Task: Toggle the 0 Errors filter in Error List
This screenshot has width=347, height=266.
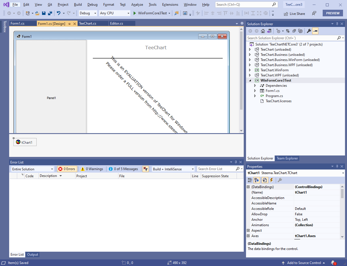Action: (67, 169)
